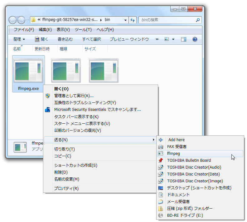Open recent locations dropdown beside navigation arrows
Image resolution: width=247 pixels, height=222 pixels.
point(27,20)
